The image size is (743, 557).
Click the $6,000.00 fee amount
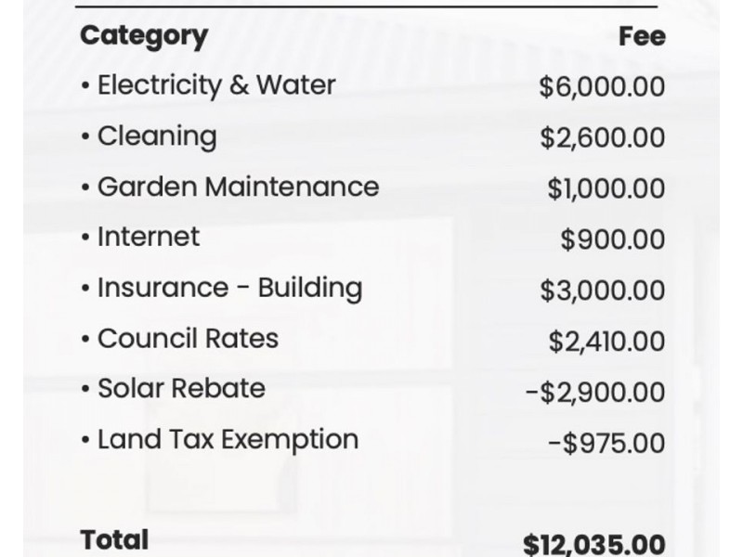click(x=602, y=87)
